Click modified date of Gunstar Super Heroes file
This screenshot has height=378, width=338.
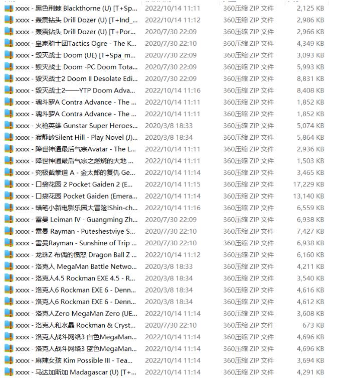tap(169, 126)
